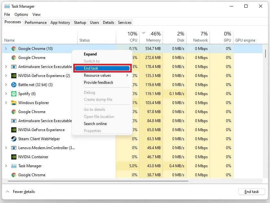Click the Spotify (6) icon
The height and width of the screenshot is (203, 270).
14,94
